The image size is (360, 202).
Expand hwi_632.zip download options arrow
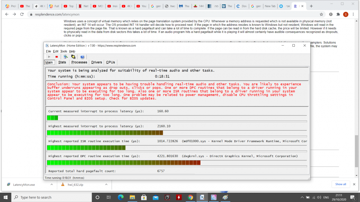tap(106, 184)
